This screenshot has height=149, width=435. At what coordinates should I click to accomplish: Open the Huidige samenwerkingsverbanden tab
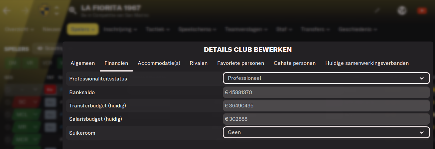click(367, 63)
